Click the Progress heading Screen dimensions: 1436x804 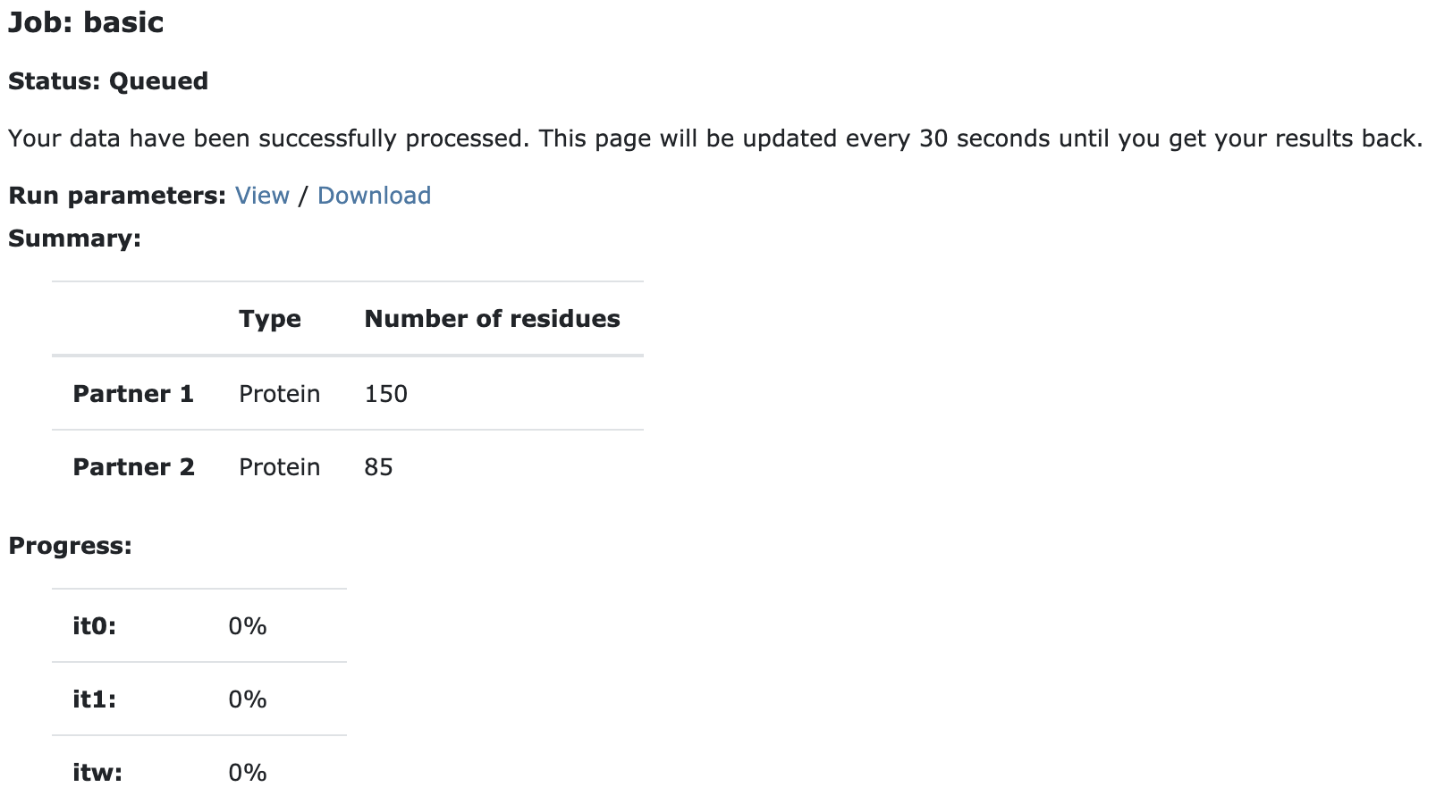pos(70,546)
